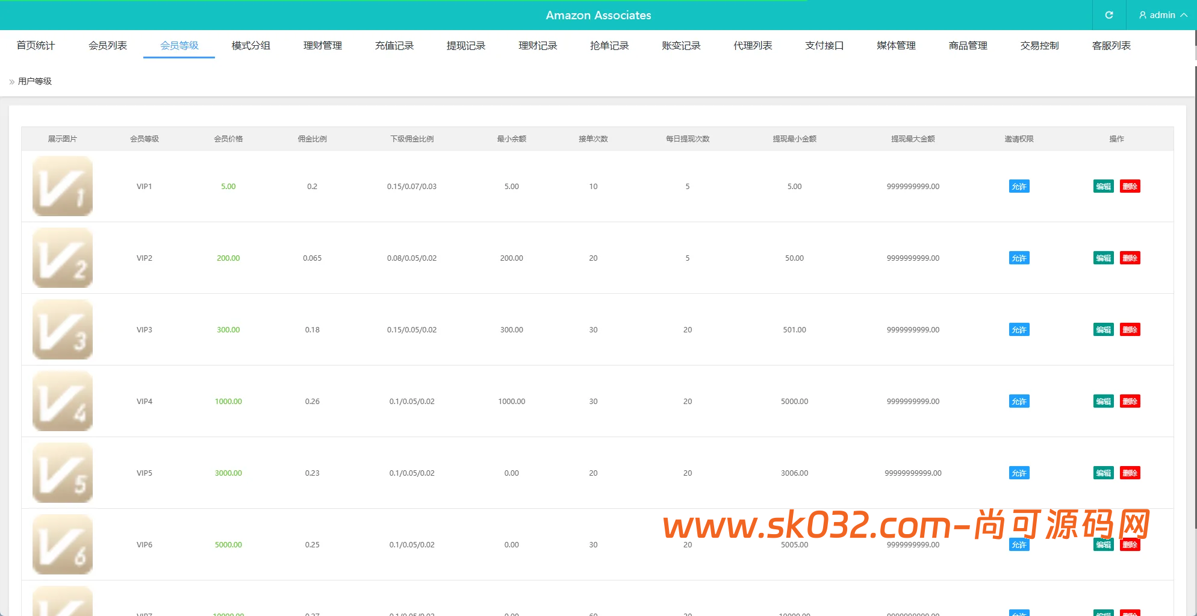This screenshot has width=1197, height=616.
Task: Click the VIP1 level image thumbnail
Action: (x=62, y=186)
